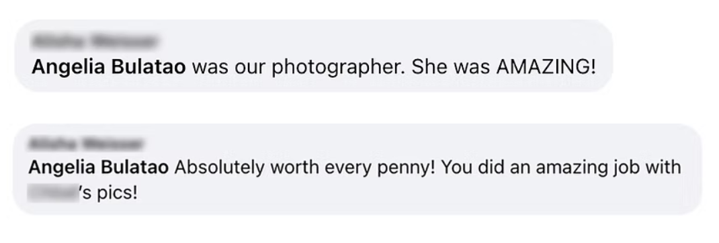Click the word AMAZING! in first comment

(x=546, y=67)
